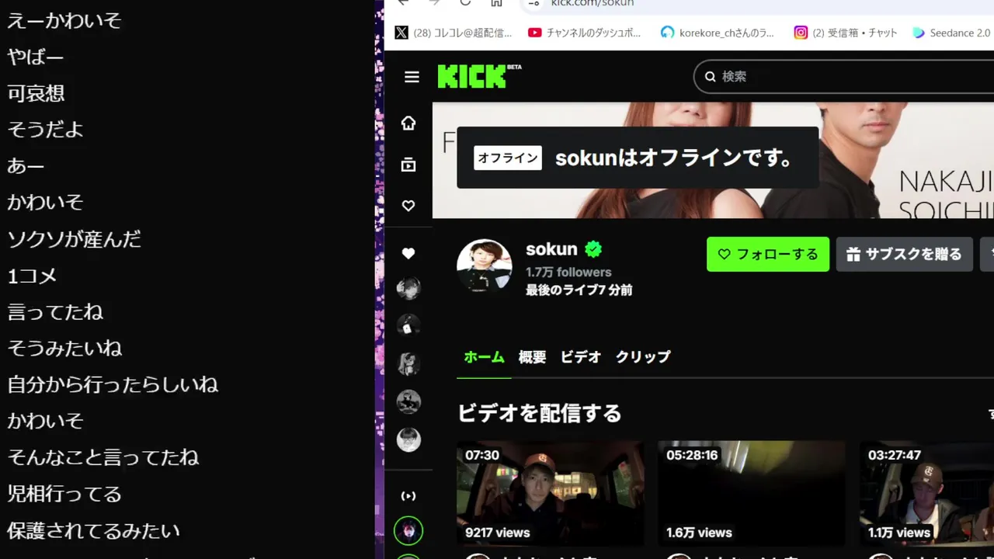Click the 最後のライブ7 分前 text
The width and height of the screenshot is (994, 559).
tap(579, 290)
